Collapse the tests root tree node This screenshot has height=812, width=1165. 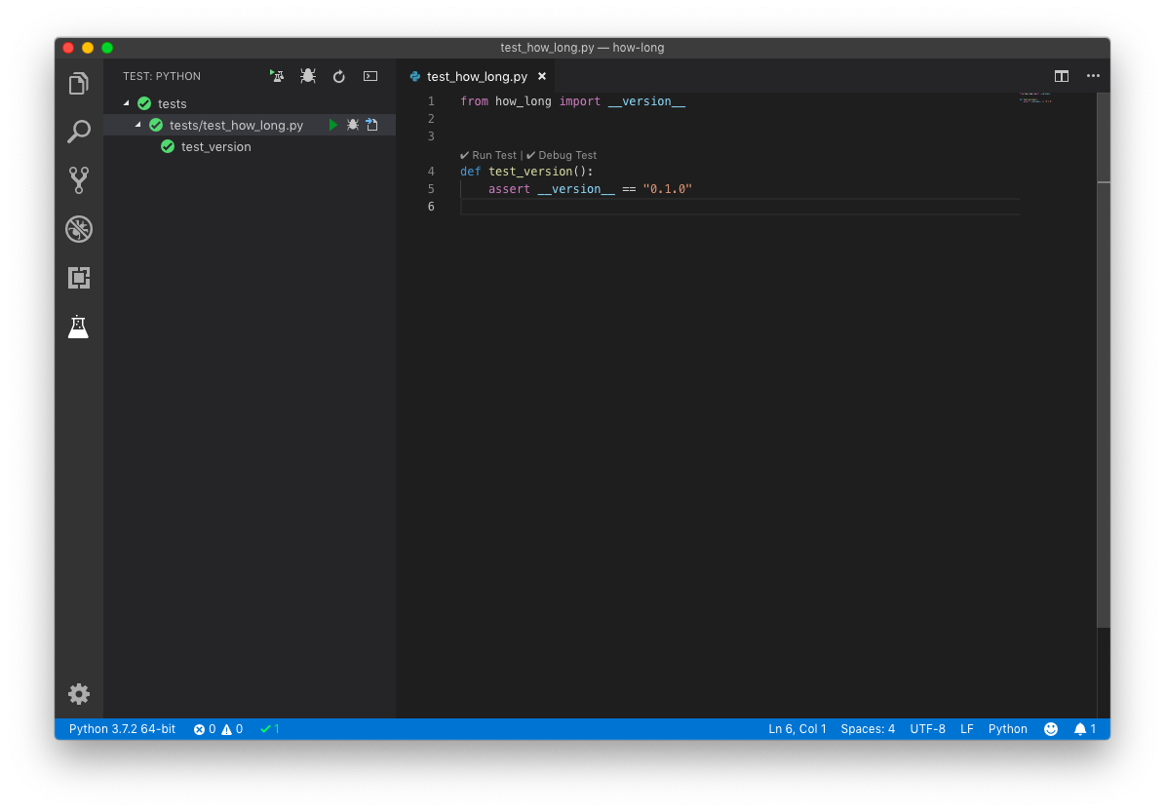coord(127,103)
